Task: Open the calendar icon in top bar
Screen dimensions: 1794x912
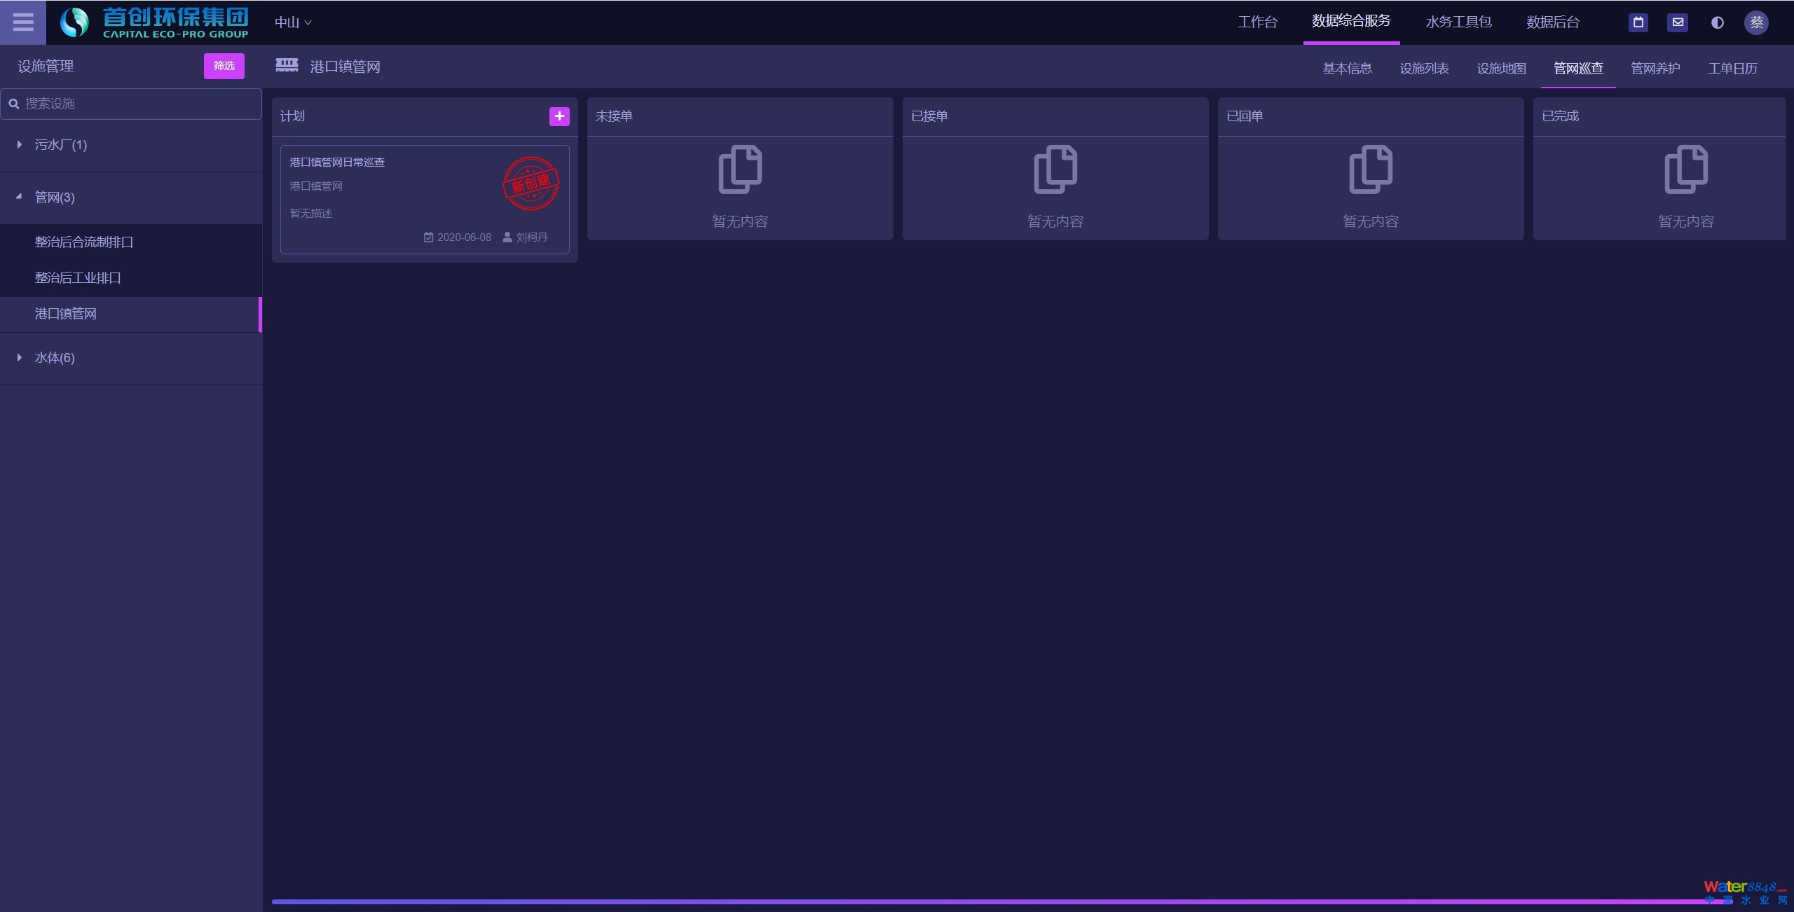Action: click(x=1638, y=22)
